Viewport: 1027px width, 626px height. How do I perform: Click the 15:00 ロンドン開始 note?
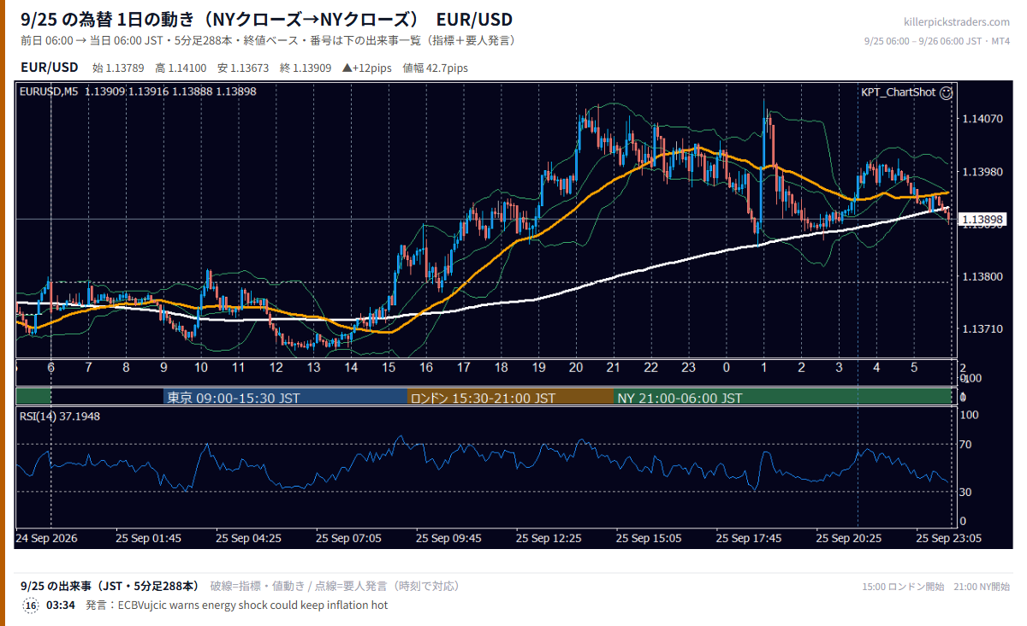click(903, 587)
